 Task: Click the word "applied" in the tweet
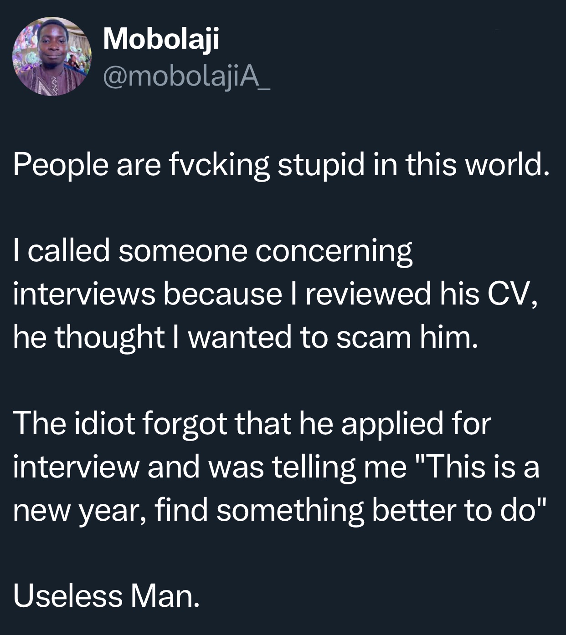point(391,424)
